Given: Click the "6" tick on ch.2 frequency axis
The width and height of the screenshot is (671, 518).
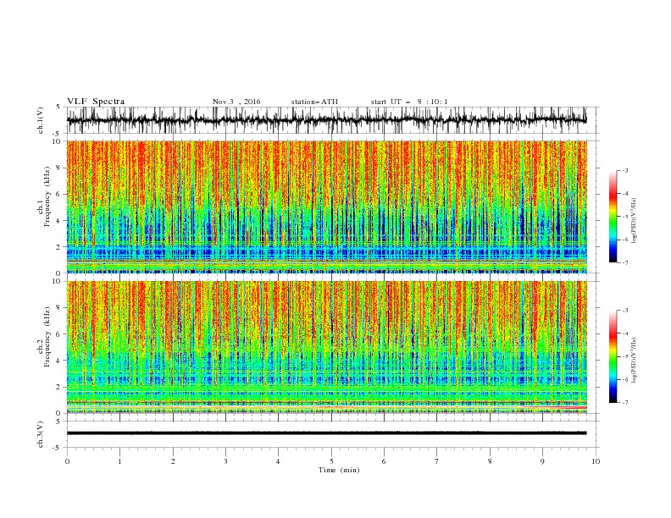Looking at the screenshot, I should click(x=58, y=334).
